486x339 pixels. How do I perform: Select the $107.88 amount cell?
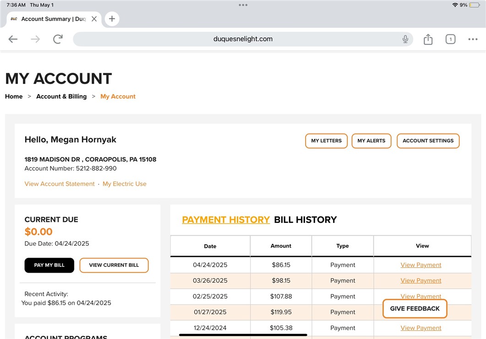coord(281,296)
